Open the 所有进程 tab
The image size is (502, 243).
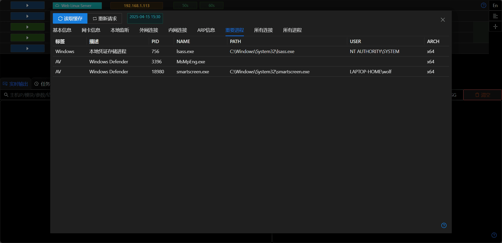[x=292, y=30]
